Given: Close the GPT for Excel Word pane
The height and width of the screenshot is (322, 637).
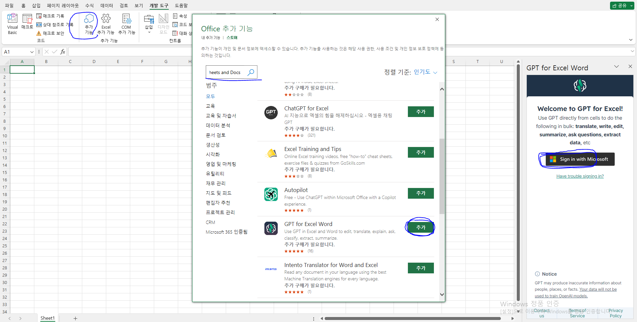Looking at the screenshot, I should 630,67.
